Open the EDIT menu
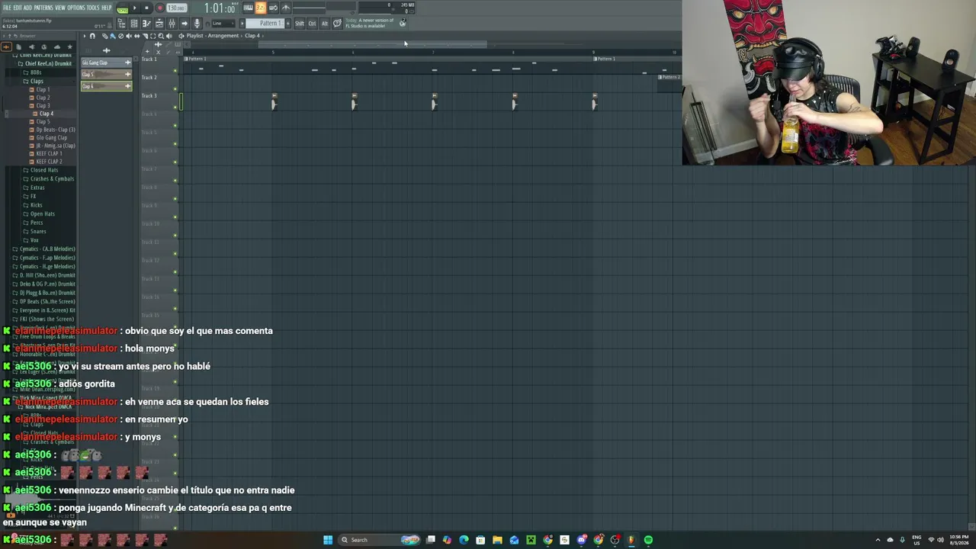Screen dimensions: 976x549 coord(17,8)
